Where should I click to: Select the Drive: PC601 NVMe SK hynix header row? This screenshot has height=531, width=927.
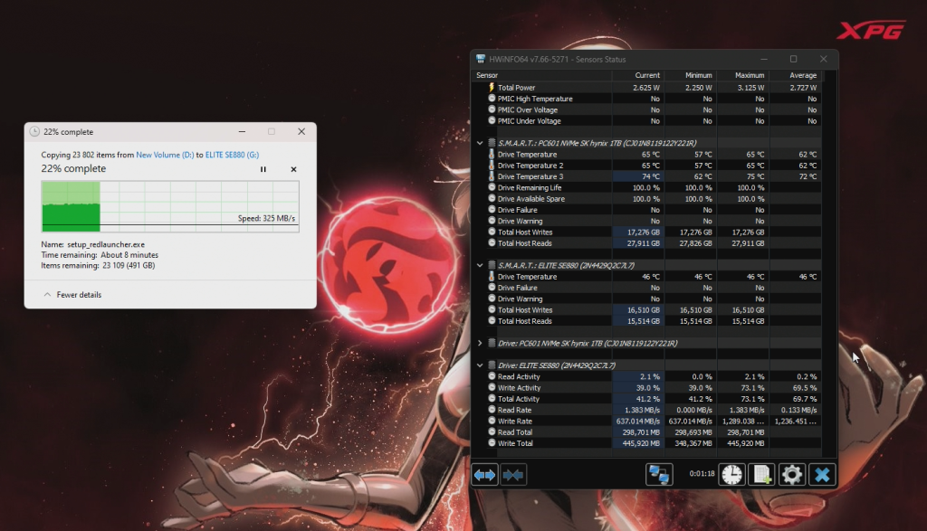coord(646,343)
